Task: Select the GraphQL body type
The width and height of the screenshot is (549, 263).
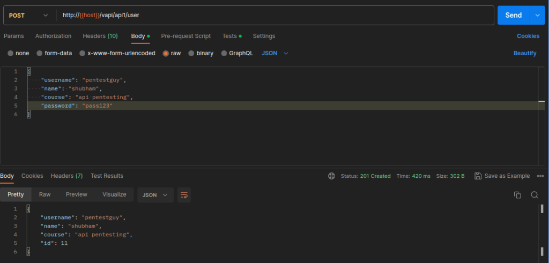Action: (237, 53)
